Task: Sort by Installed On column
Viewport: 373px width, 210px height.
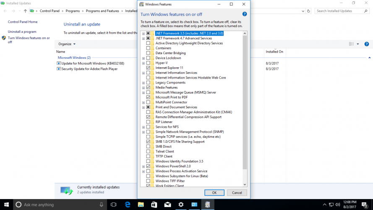Action: coord(274,52)
